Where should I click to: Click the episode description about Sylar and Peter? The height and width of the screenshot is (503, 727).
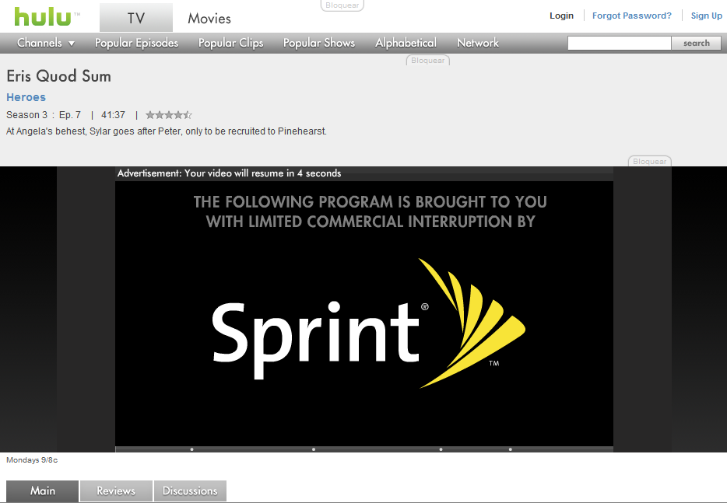pyautogui.click(x=167, y=131)
